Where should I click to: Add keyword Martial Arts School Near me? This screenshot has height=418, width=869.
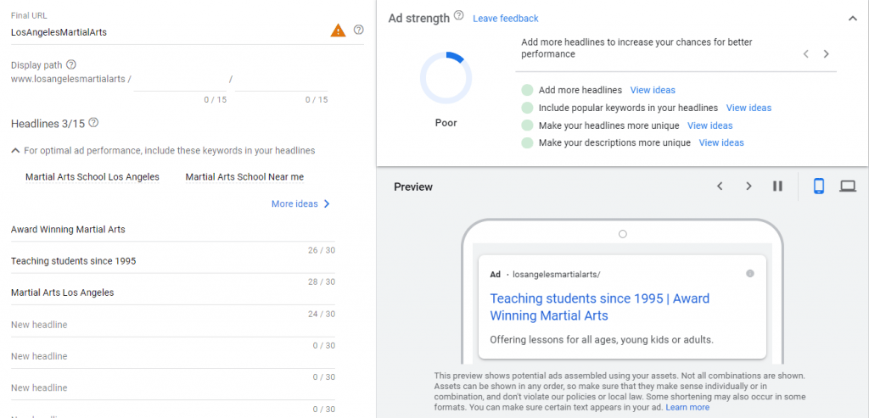(x=244, y=177)
